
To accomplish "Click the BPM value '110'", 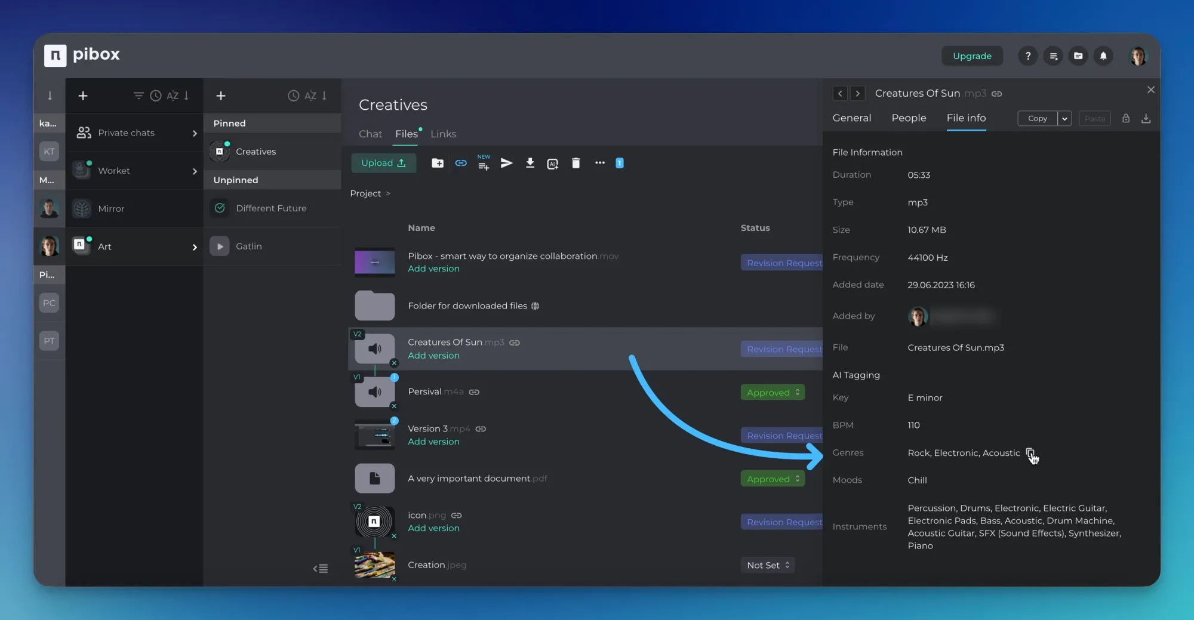I will 913,425.
